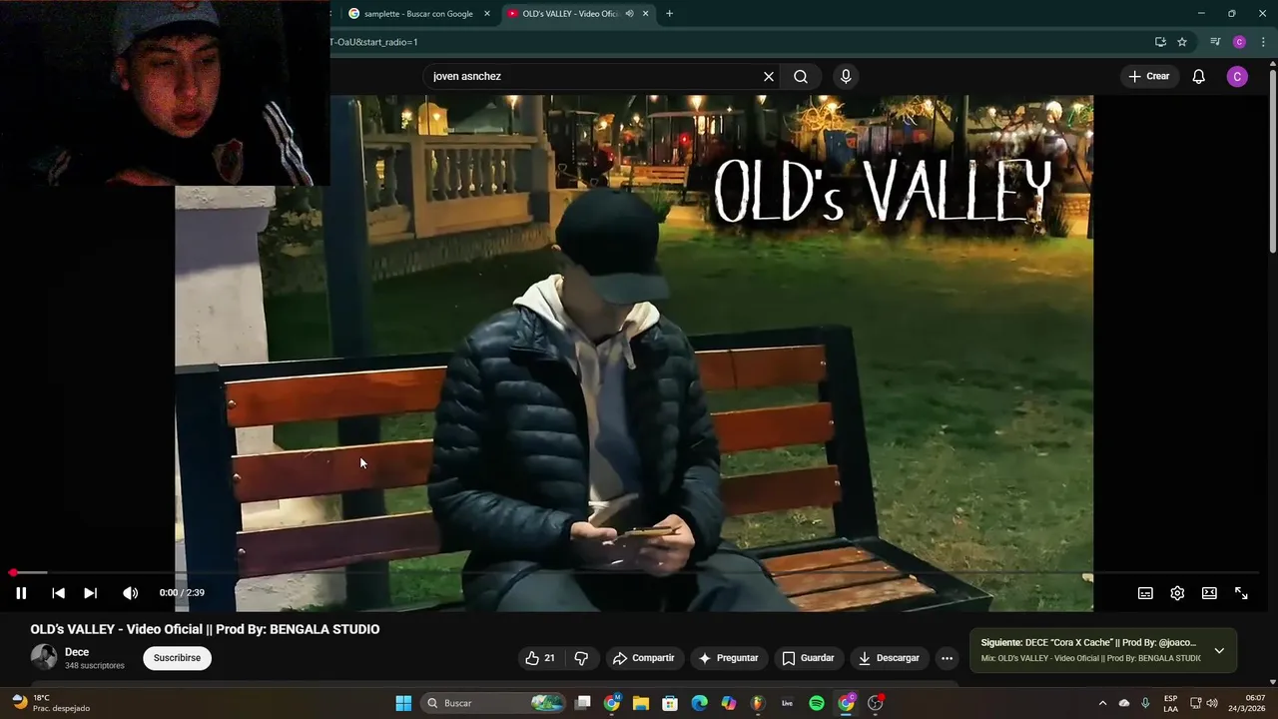1278x719 pixels.
Task: Run the YouTube search magnifier button
Action: (x=801, y=76)
